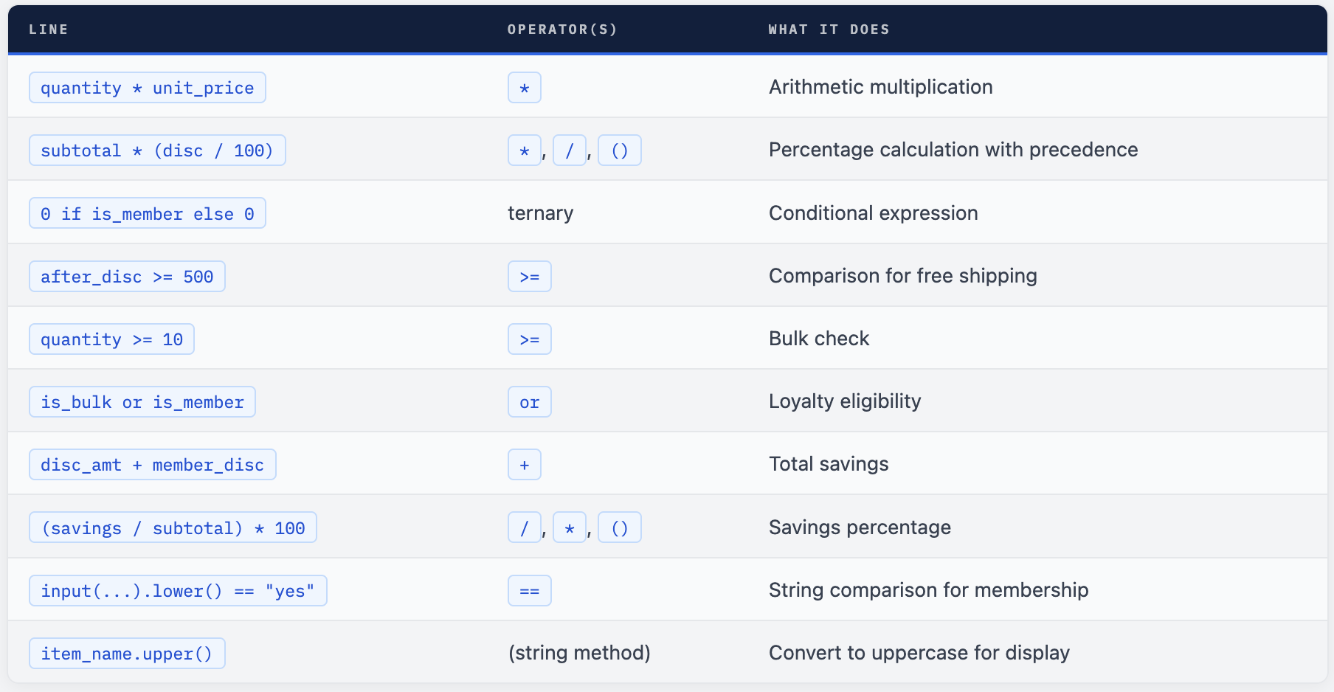Click the "(string method)" operator text

click(579, 653)
